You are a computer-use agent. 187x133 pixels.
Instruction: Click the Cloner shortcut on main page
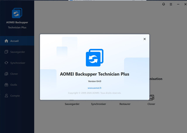(x=151, y=104)
